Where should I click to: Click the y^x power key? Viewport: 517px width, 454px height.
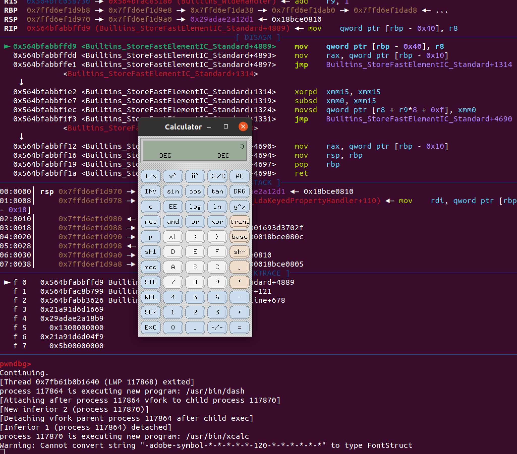point(239,206)
